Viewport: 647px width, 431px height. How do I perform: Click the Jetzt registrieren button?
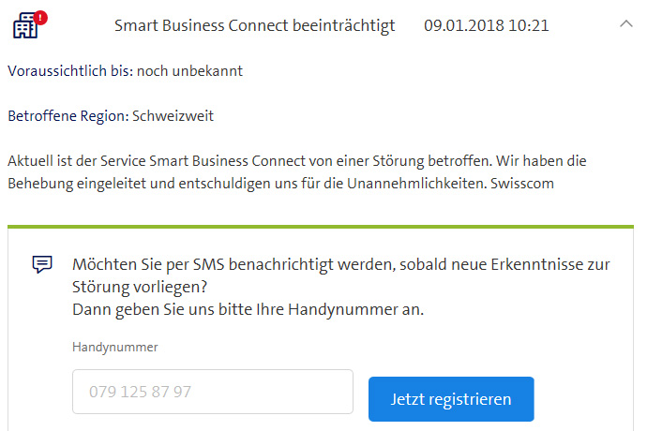click(451, 399)
